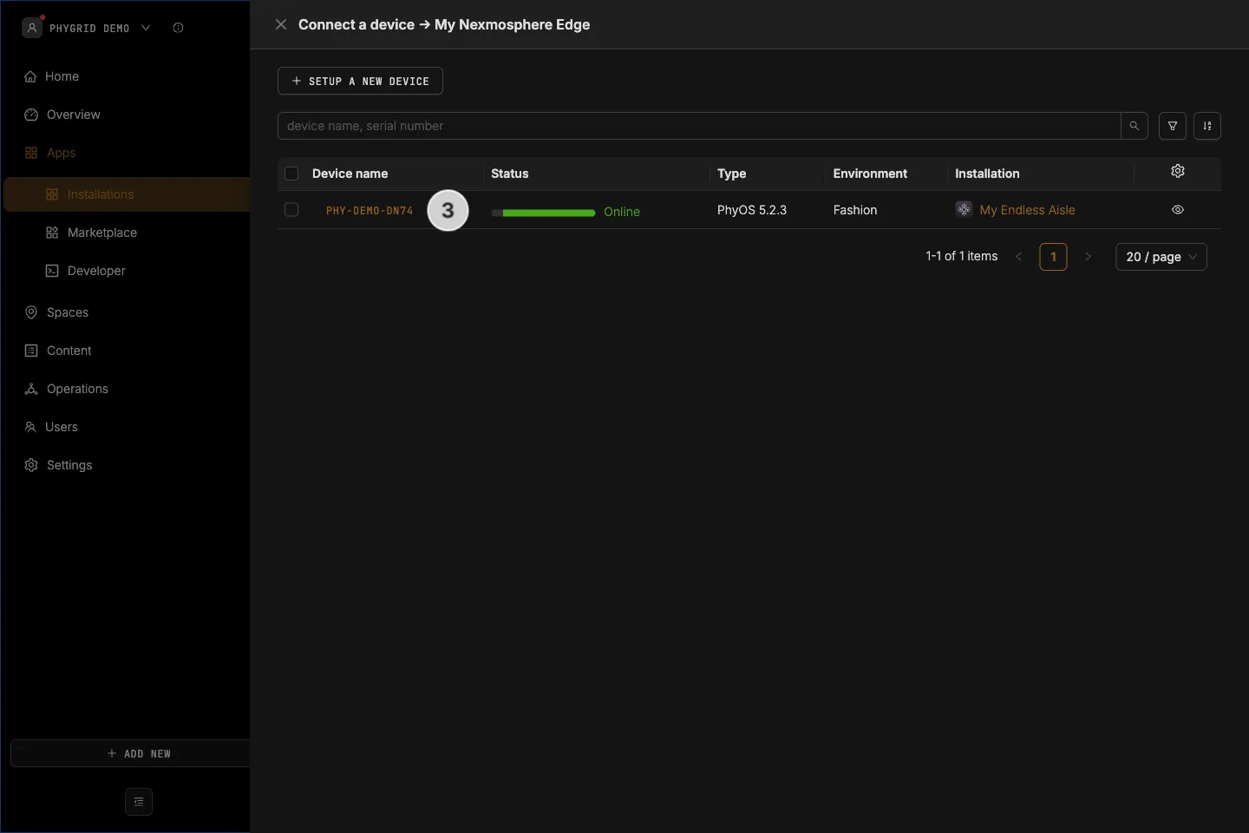Click the Device name column header
This screenshot has height=833, width=1249.
[350, 174]
